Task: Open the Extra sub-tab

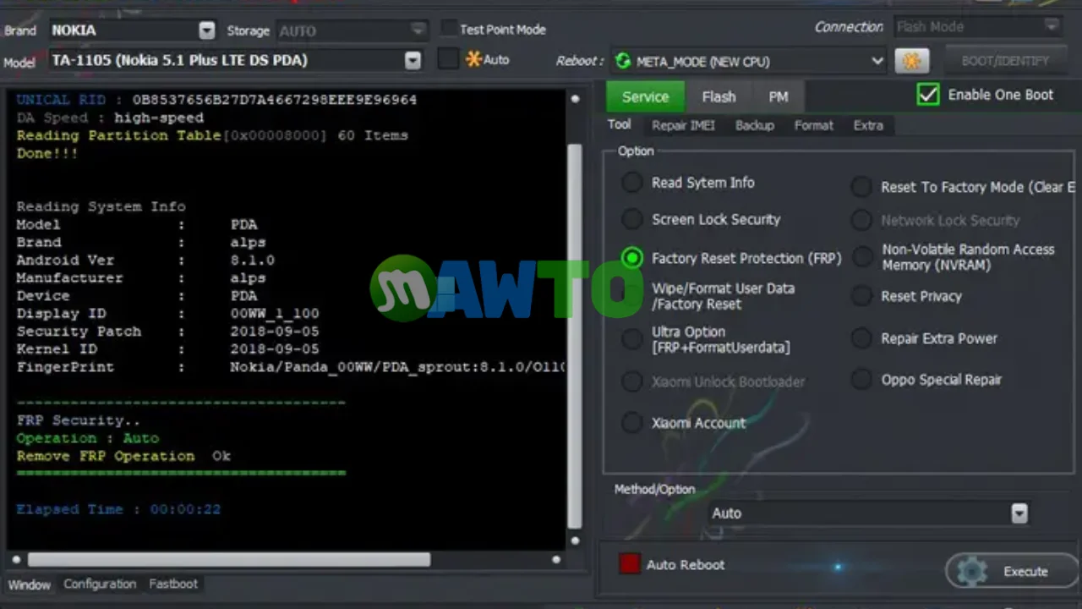Action: click(x=868, y=125)
